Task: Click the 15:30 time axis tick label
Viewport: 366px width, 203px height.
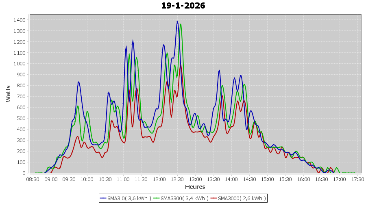Action: click(285, 179)
